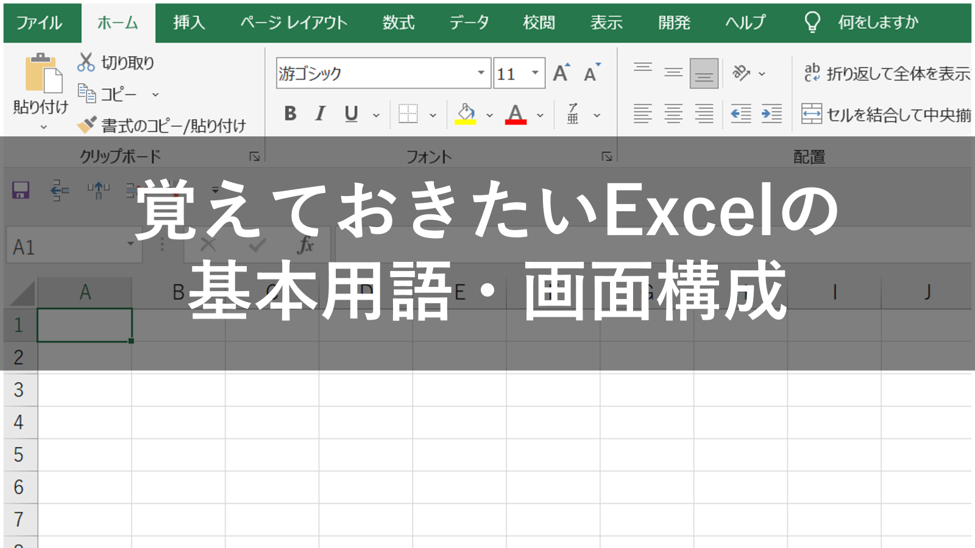Click the text orientation icon

pos(742,73)
